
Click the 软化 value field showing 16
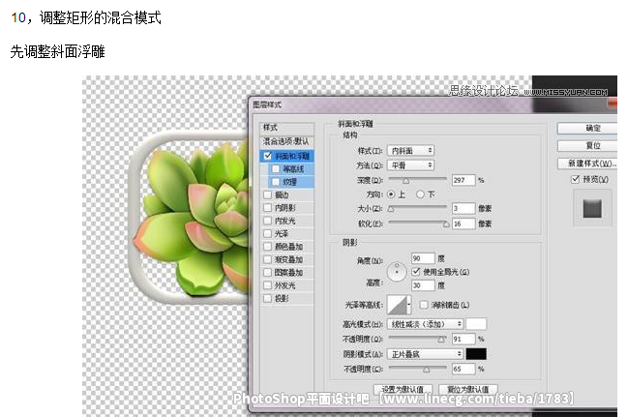pos(464,223)
